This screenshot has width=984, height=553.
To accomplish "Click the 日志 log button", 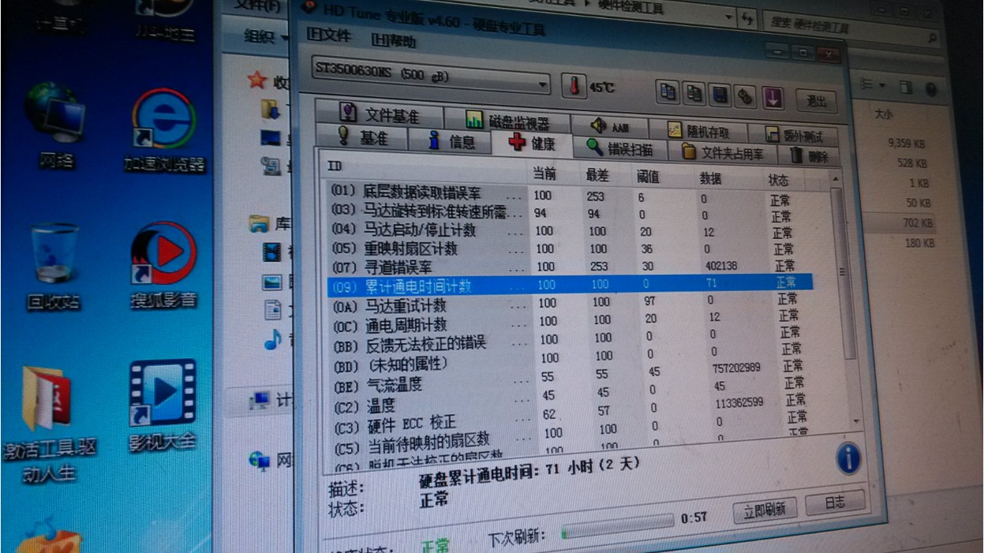I will coord(834,503).
